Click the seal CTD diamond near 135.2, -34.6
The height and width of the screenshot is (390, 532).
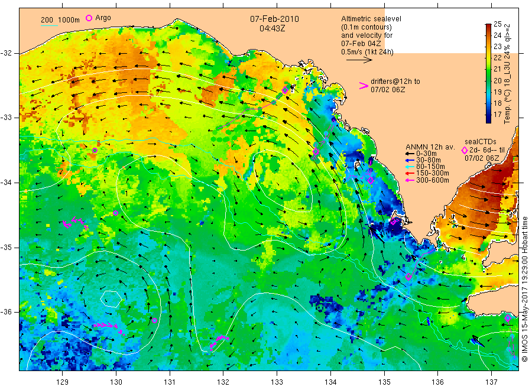point(394,222)
